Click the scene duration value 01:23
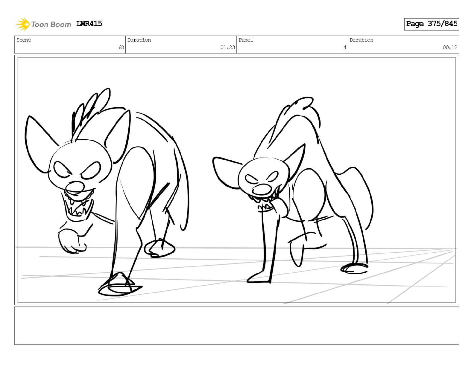This screenshot has width=474, height=366. [227, 47]
